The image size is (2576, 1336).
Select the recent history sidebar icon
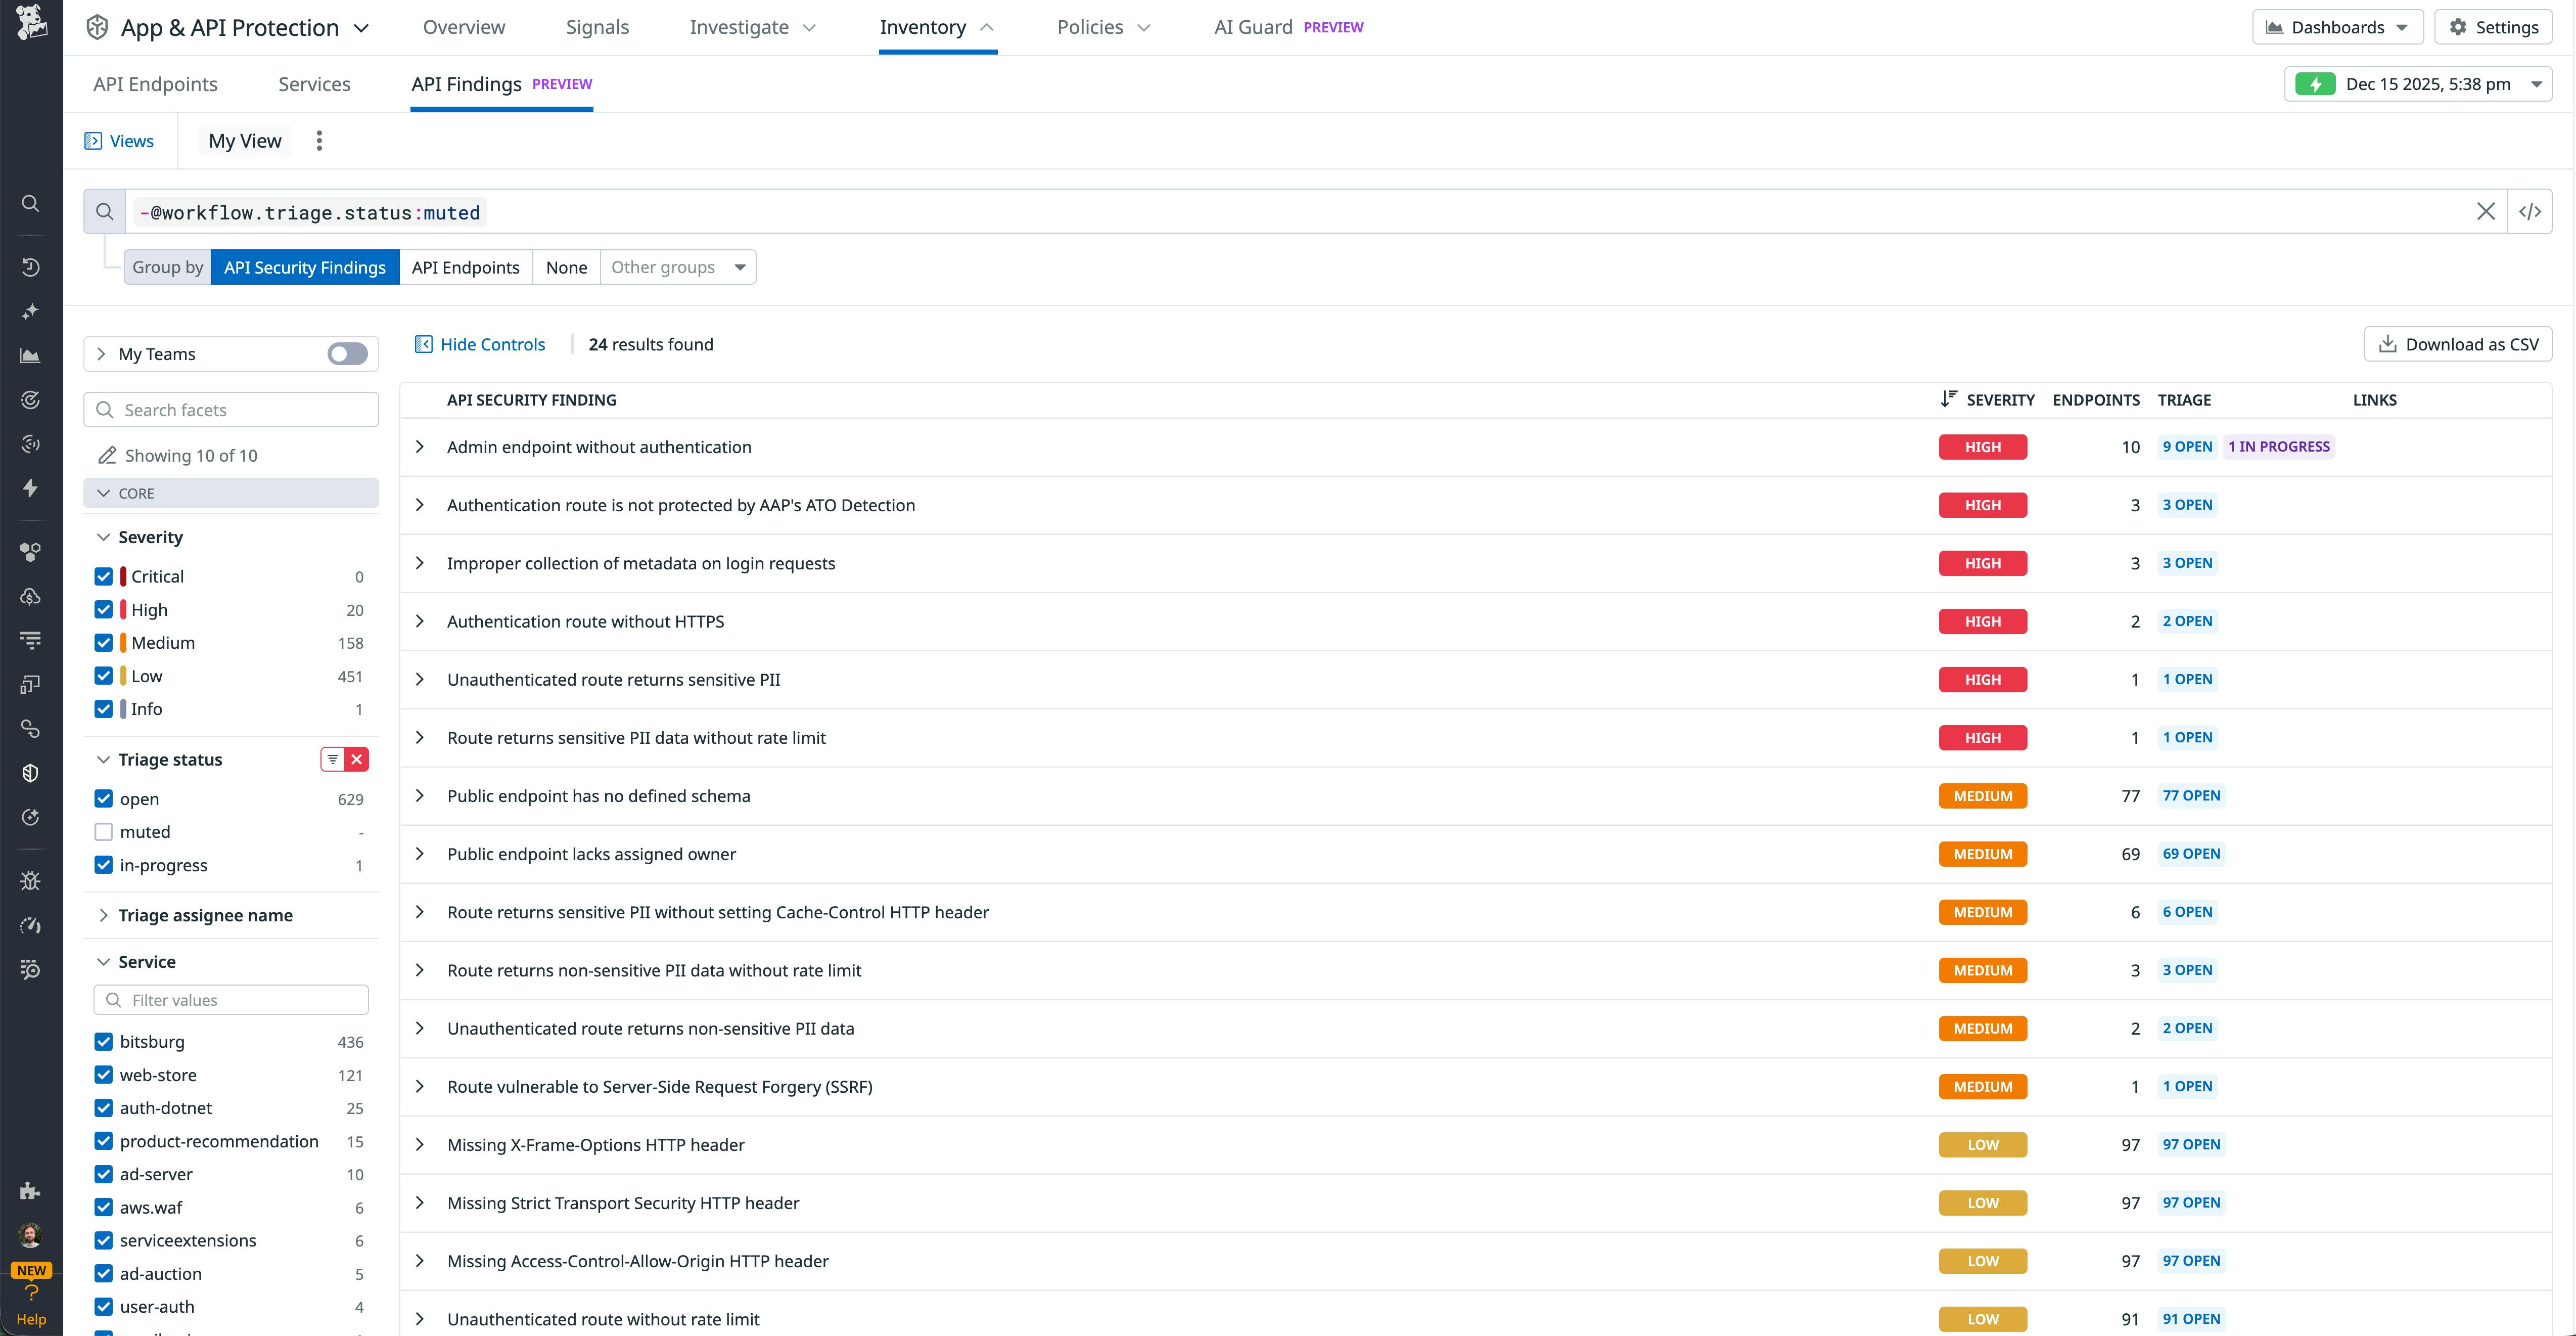click(30, 267)
